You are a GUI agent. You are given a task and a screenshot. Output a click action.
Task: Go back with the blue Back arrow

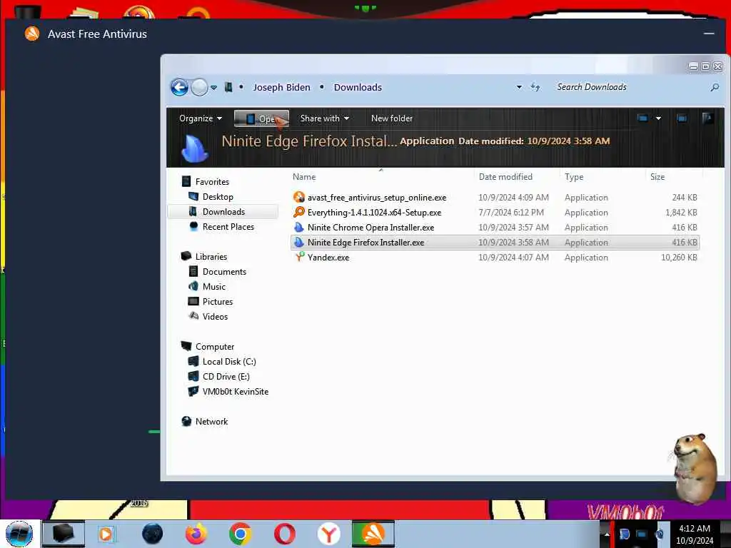point(179,87)
